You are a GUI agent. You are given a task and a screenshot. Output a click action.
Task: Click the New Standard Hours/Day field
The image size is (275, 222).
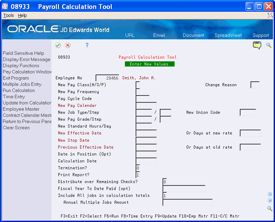[144, 126]
